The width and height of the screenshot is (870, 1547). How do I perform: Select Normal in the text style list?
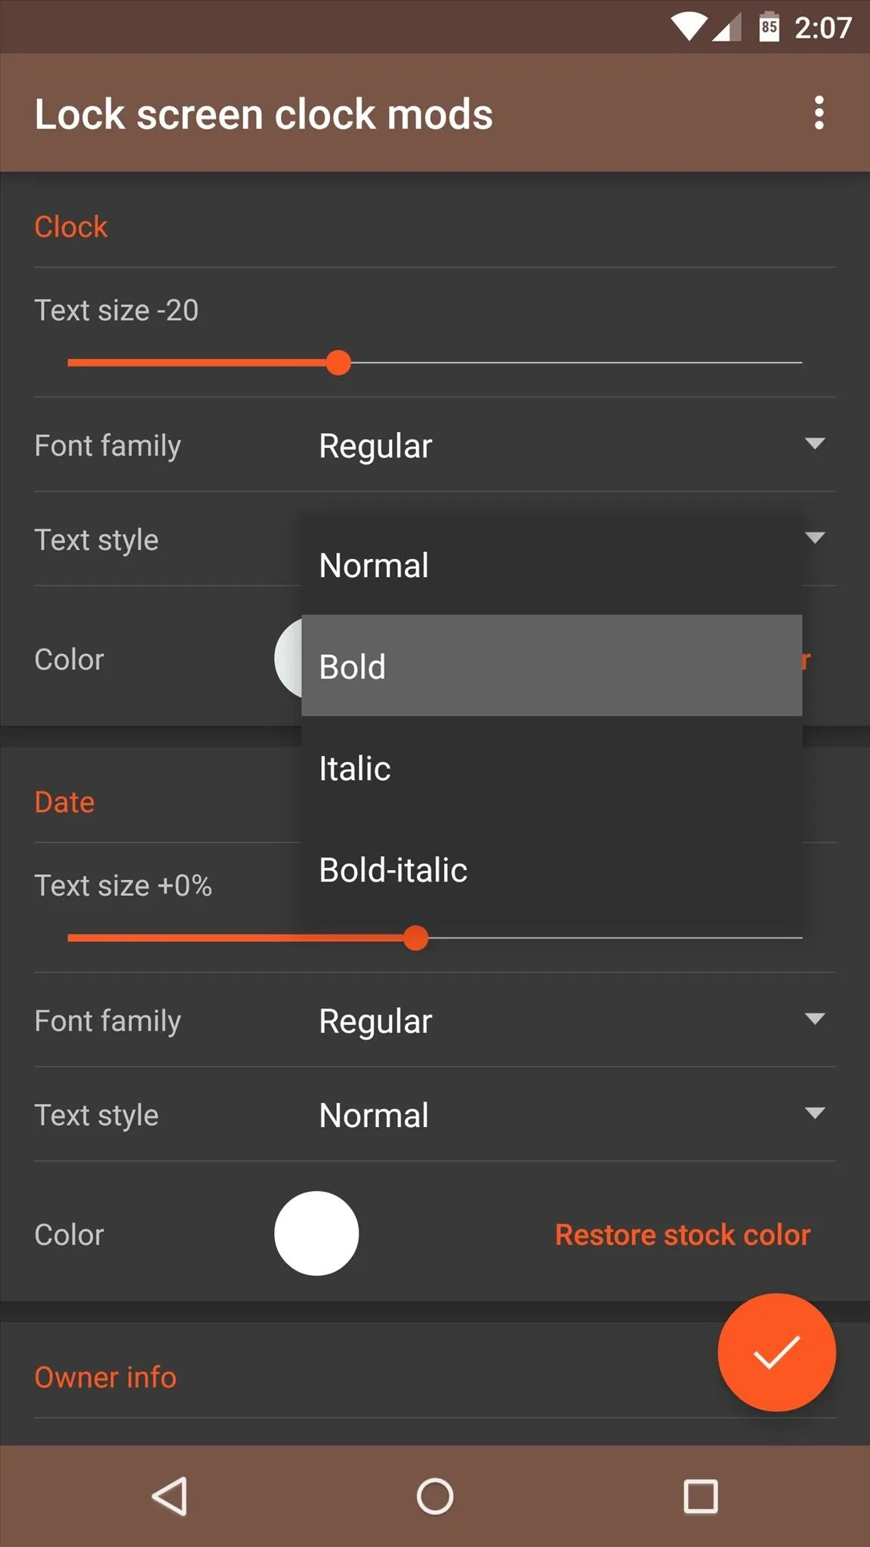click(551, 565)
